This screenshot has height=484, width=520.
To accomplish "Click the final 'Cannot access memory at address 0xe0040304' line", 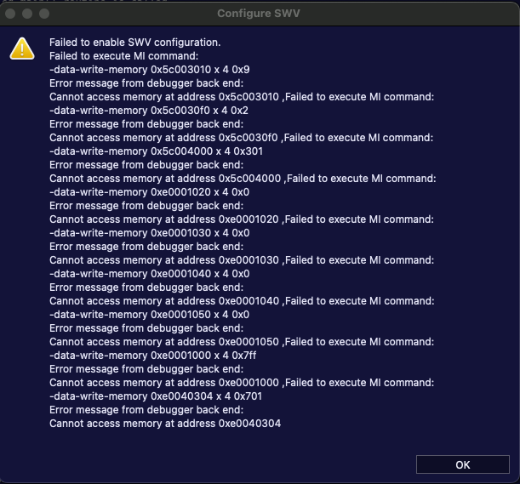I will (165, 424).
